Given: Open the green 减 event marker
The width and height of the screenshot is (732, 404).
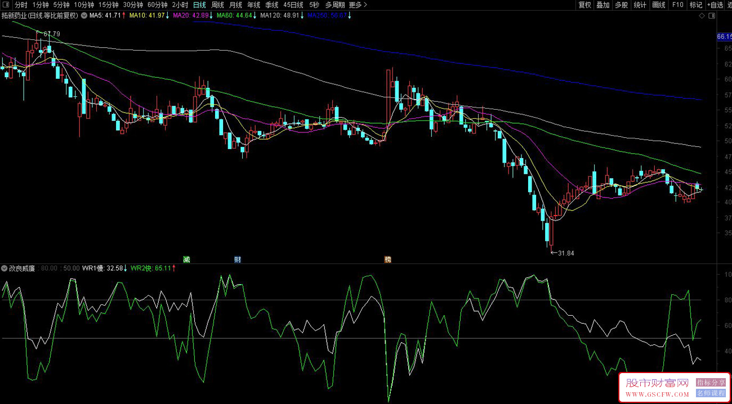Looking at the screenshot, I should click(186, 259).
